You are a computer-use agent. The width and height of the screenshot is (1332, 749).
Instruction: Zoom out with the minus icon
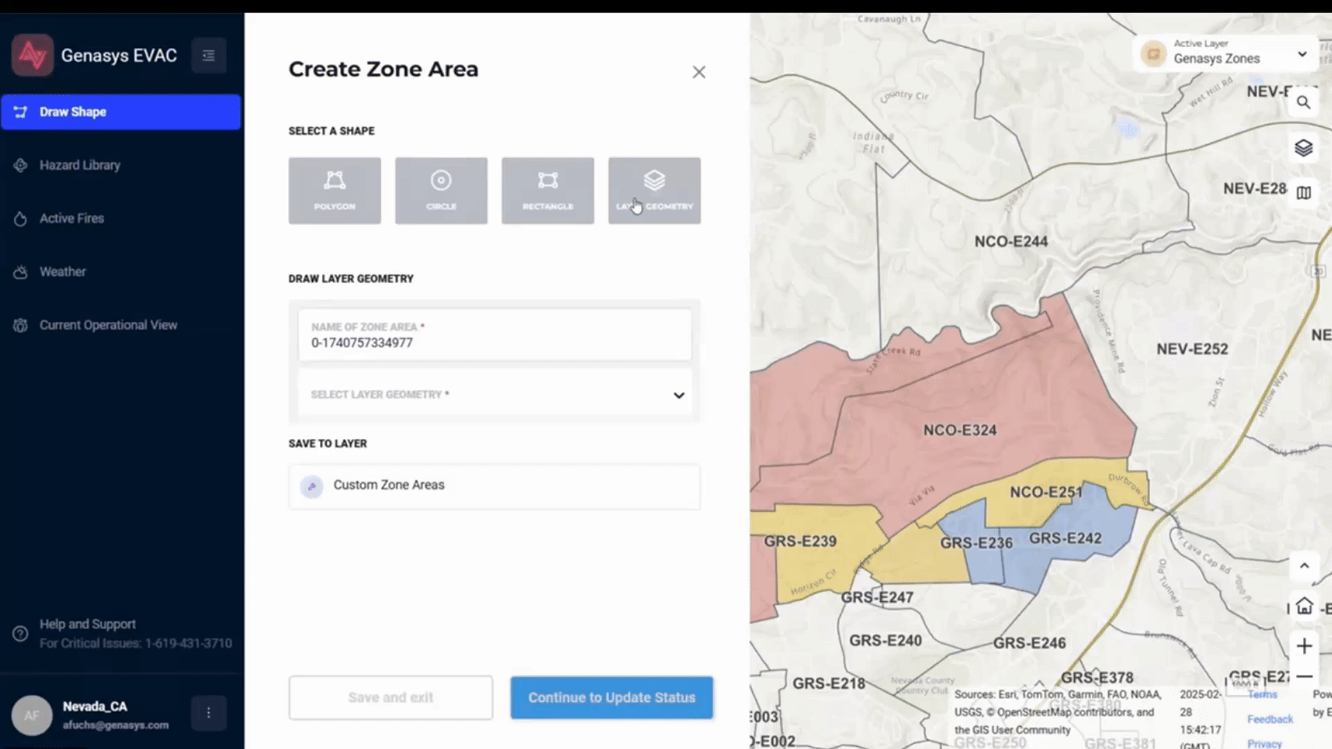tap(1304, 676)
